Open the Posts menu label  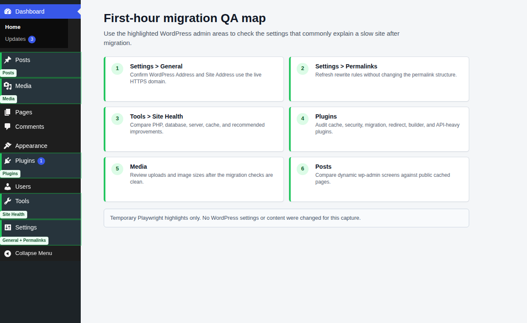(x=23, y=60)
